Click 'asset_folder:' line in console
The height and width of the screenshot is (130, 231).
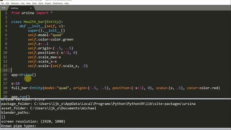(x=49, y=108)
